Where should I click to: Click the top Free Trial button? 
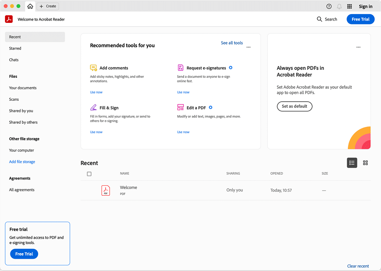click(x=360, y=19)
